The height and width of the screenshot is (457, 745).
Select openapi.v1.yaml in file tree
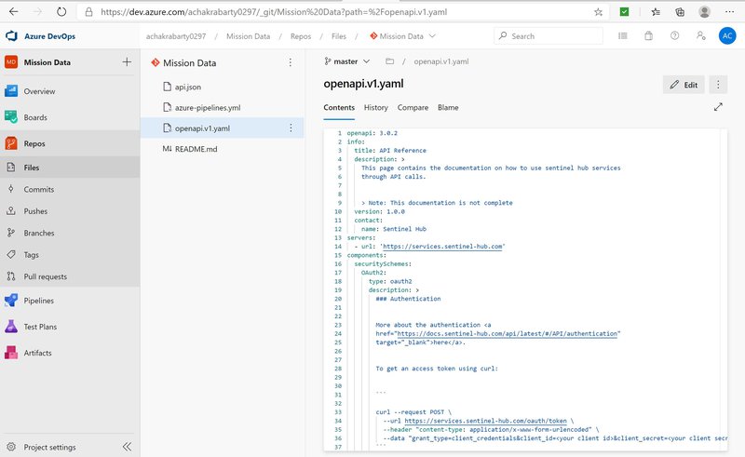(x=222, y=128)
